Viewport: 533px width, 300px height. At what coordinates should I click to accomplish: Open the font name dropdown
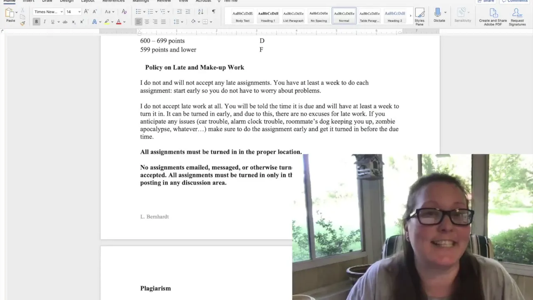point(62,12)
